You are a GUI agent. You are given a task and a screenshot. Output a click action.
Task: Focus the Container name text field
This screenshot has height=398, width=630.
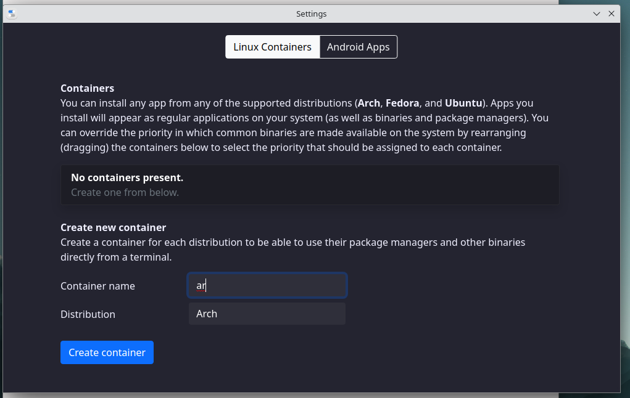(x=267, y=285)
